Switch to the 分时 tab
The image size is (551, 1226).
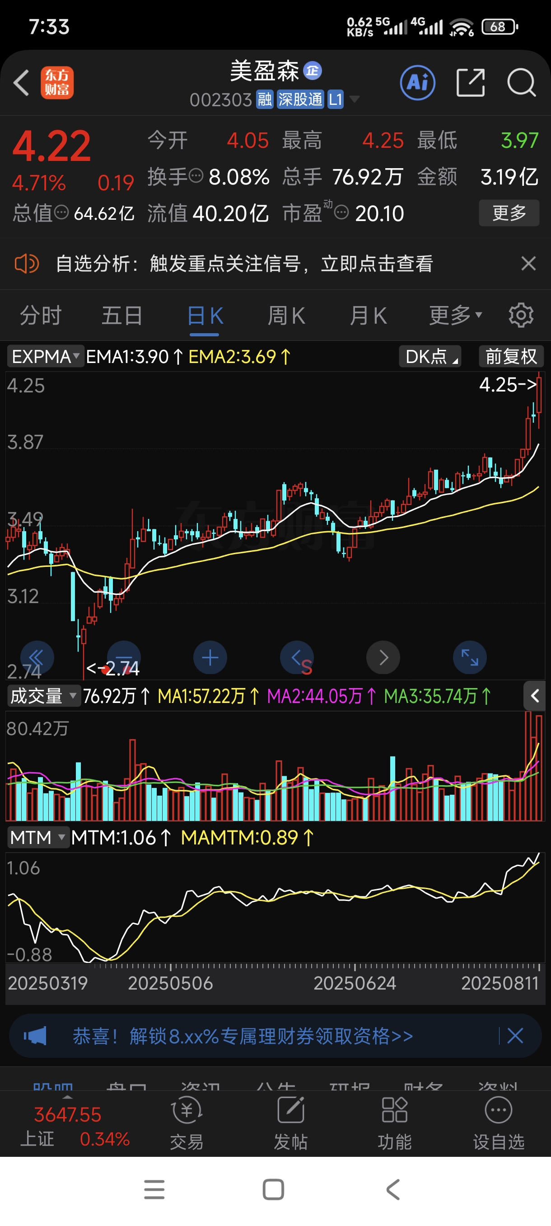[x=41, y=316]
